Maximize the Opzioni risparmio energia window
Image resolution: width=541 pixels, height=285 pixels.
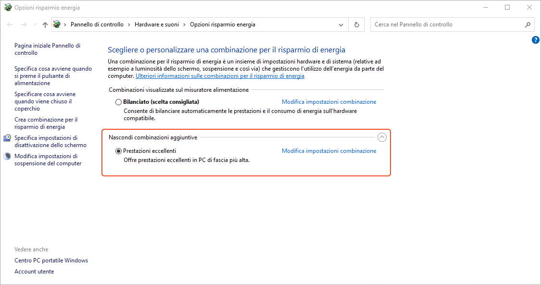(507, 7)
